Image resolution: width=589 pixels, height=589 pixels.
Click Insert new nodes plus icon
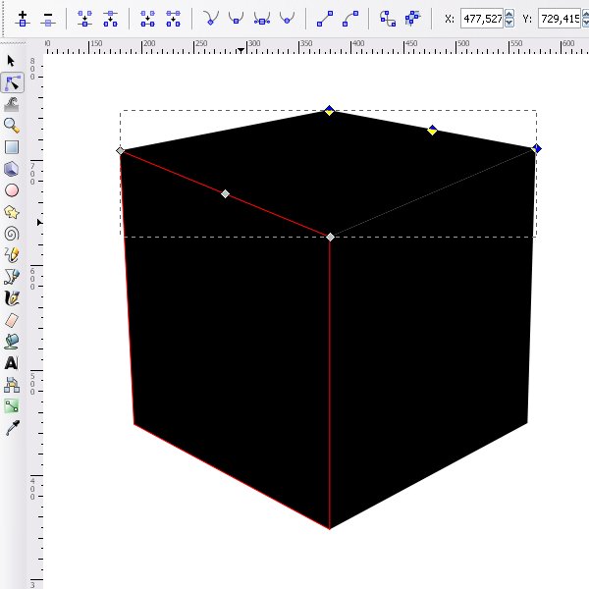click(23, 19)
